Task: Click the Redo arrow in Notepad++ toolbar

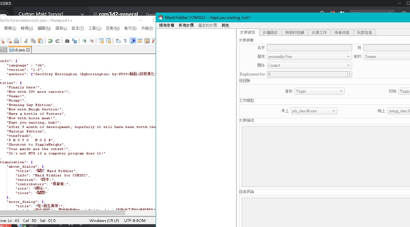Action: click(58, 41)
